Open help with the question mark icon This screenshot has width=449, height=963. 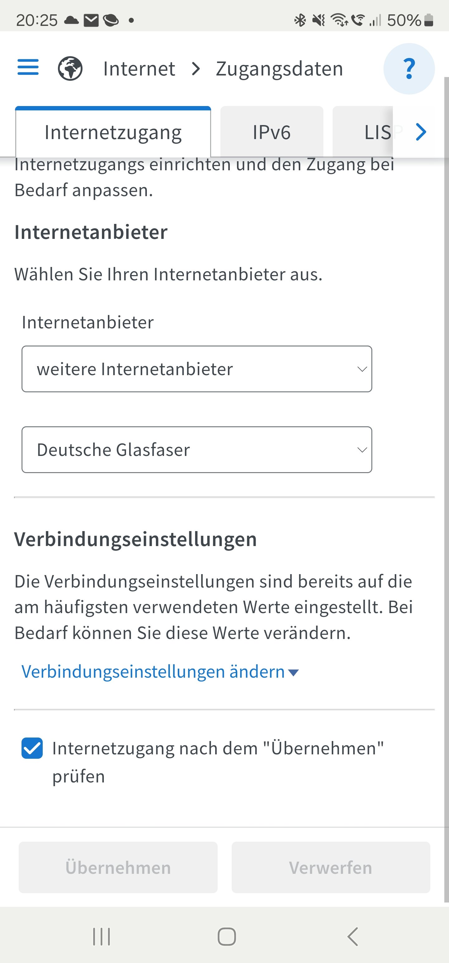[x=409, y=69]
